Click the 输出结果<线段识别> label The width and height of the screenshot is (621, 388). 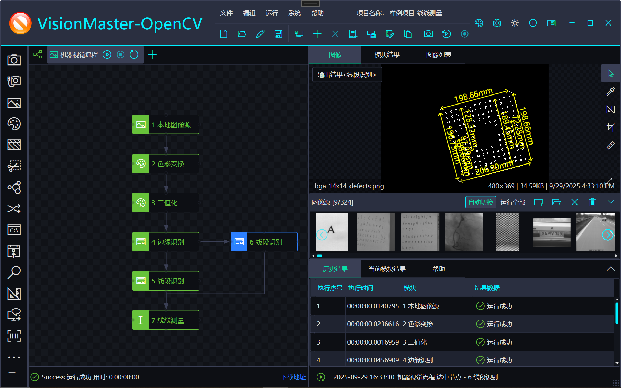(347, 75)
